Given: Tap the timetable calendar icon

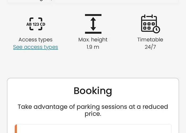Looking at the screenshot, I should [x=150, y=24].
